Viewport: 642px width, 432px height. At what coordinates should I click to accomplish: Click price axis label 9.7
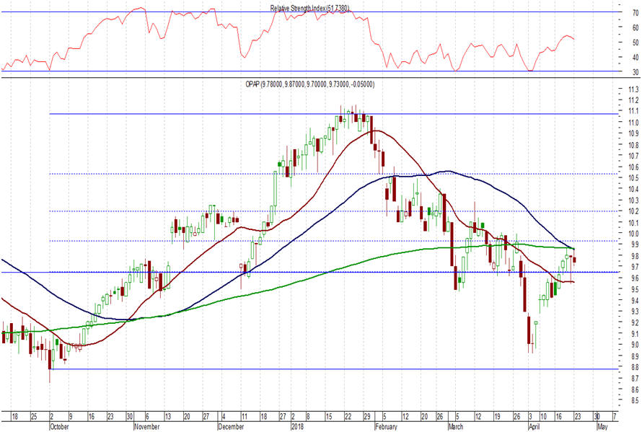[x=635, y=267]
